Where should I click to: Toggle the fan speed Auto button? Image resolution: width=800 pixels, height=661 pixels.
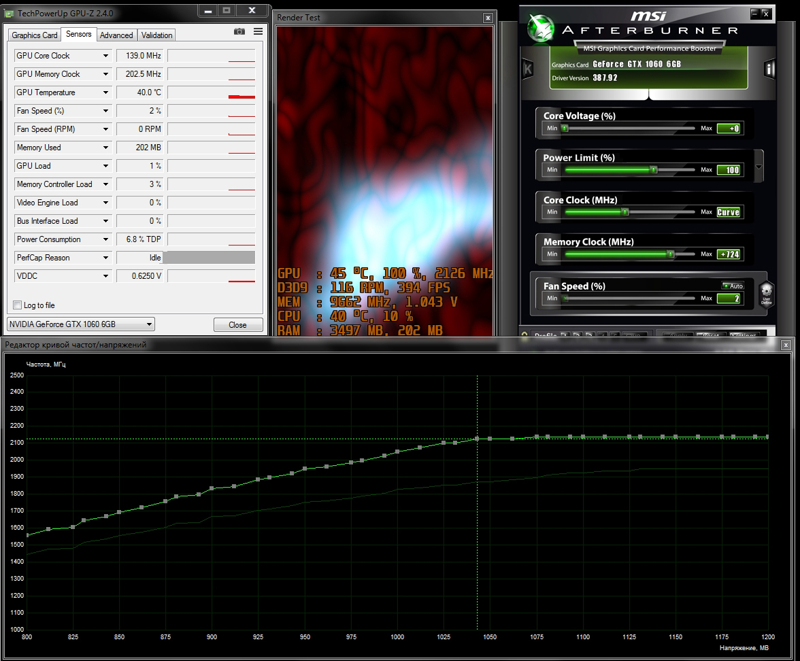click(733, 286)
